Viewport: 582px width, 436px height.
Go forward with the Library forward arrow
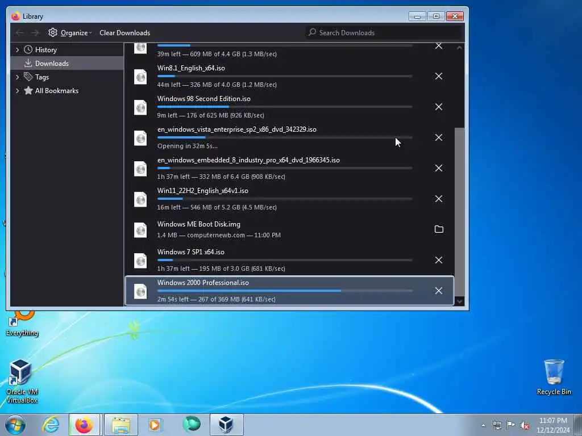coord(35,33)
